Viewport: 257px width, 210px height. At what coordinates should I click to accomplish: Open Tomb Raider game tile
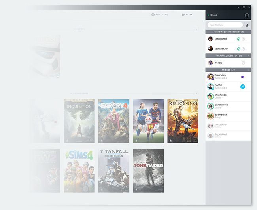(x=148, y=171)
